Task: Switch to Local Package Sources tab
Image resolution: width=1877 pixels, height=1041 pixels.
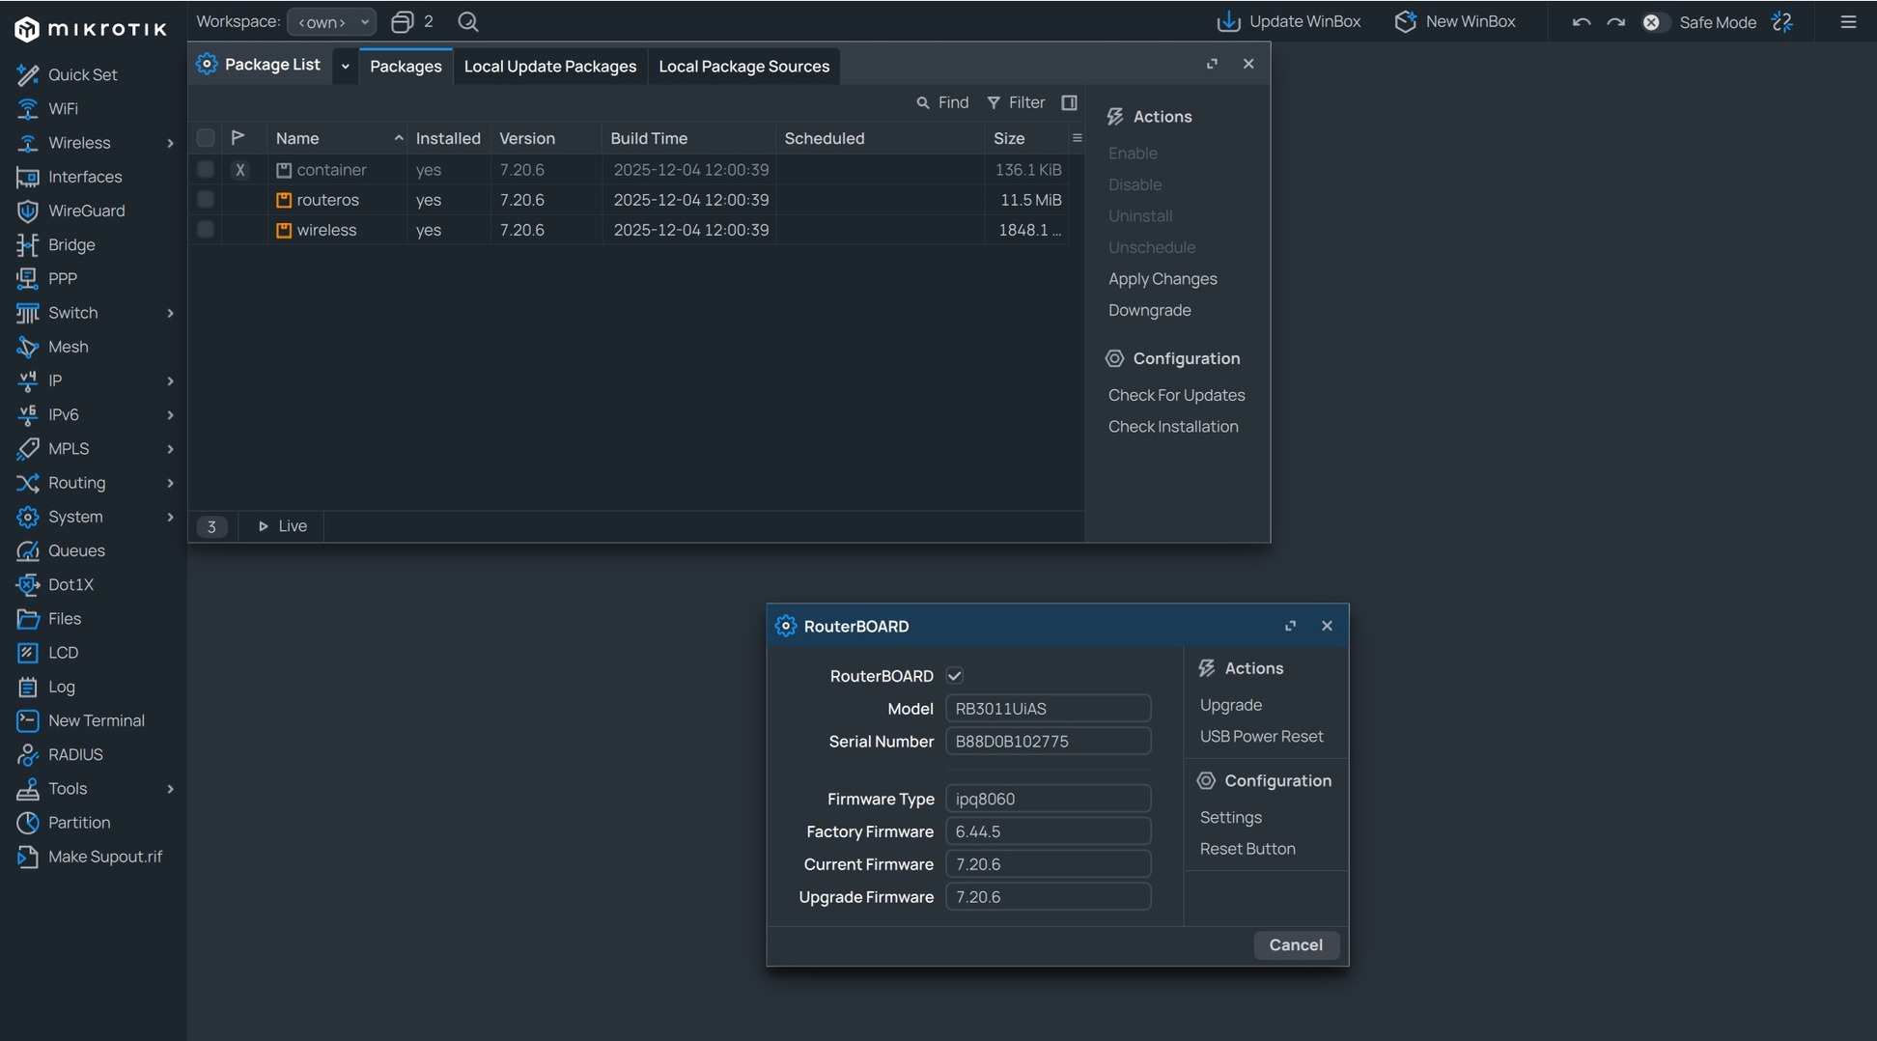Action: (x=743, y=66)
